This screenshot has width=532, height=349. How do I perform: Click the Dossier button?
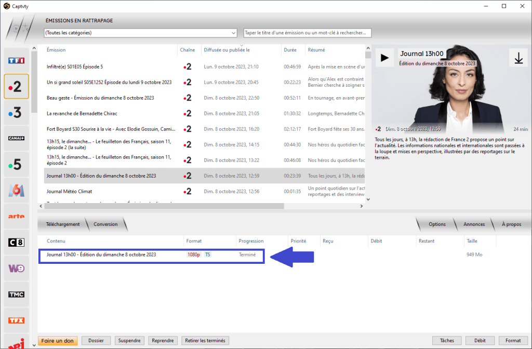pos(96,341)
